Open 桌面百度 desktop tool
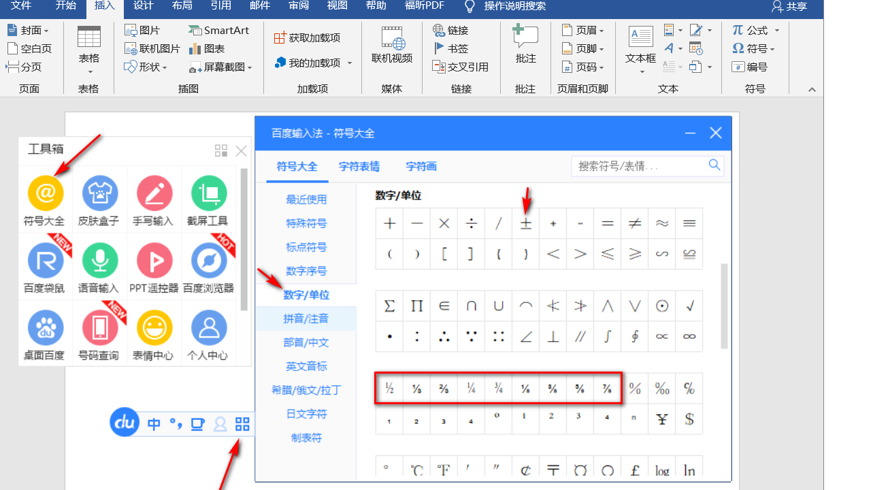871x490 pixels. pos(46,335)
